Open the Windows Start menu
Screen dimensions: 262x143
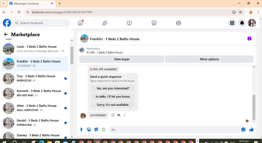point(4,142)
